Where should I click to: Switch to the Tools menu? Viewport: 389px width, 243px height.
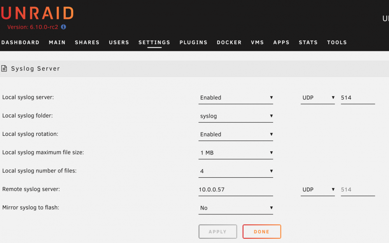pos(337,42)
